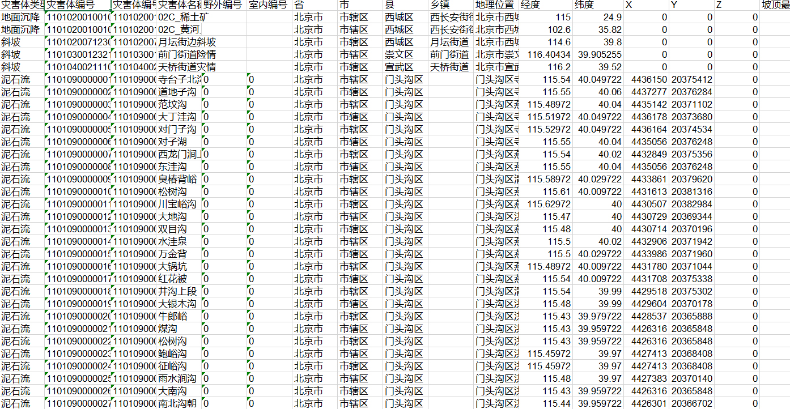Select the 野外编号 header cell
This screenshot has height=409, width=790.
224,5
